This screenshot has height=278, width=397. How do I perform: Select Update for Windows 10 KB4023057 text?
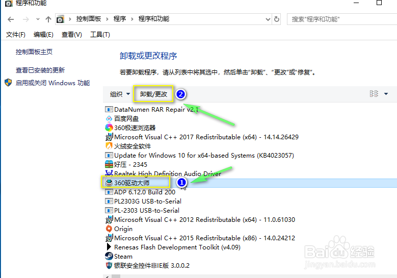[x=204, y=156]
